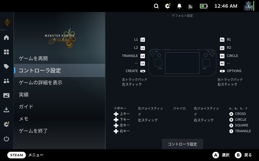Click the Y glyph beside TRIANGLE binding

tap(231, 131)
